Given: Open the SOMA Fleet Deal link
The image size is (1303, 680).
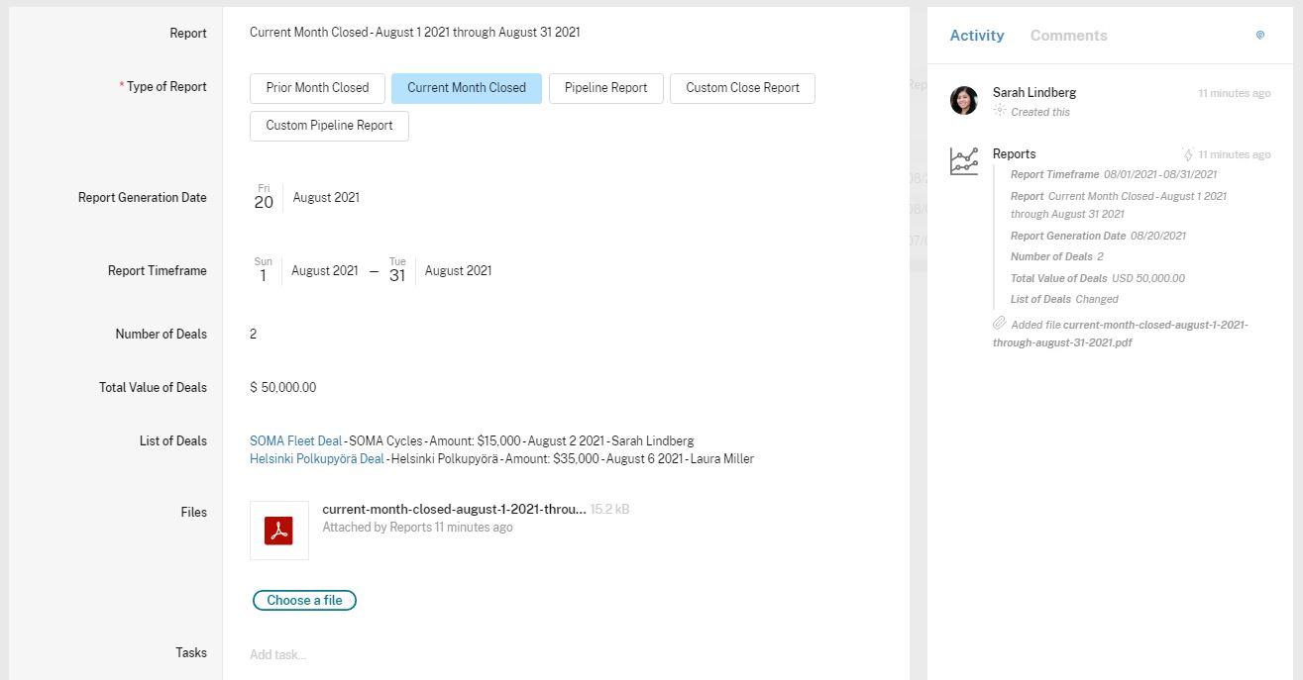Looking at the screenshot, I should tap(295, 440).
